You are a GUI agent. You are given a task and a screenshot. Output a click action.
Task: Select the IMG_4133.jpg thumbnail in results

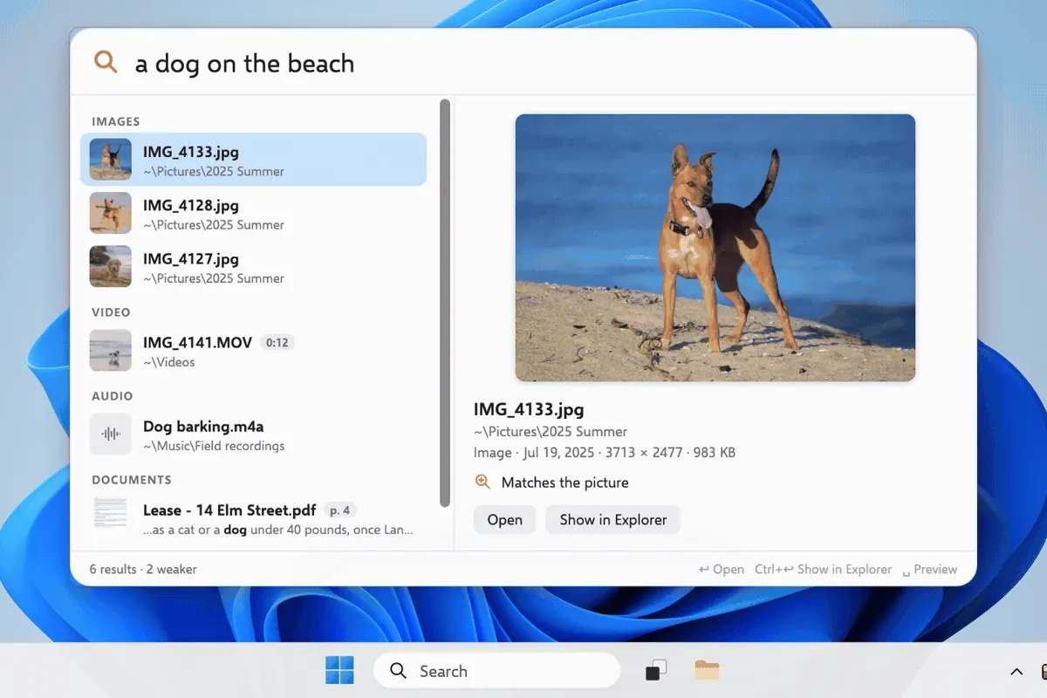(x=111, y=160)
